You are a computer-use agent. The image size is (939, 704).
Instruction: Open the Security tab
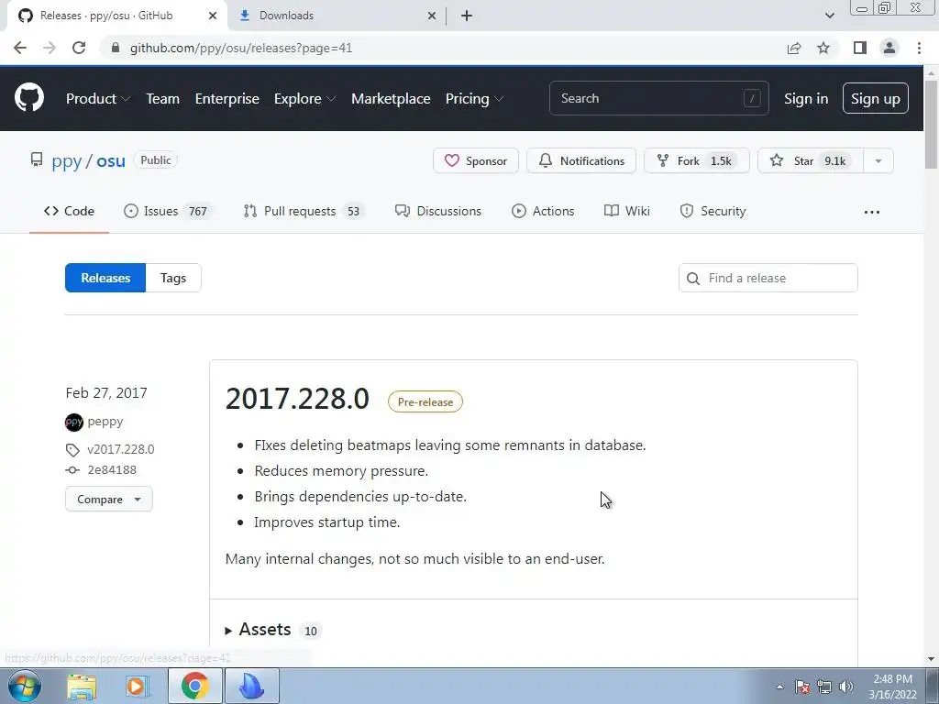(713, 212)
